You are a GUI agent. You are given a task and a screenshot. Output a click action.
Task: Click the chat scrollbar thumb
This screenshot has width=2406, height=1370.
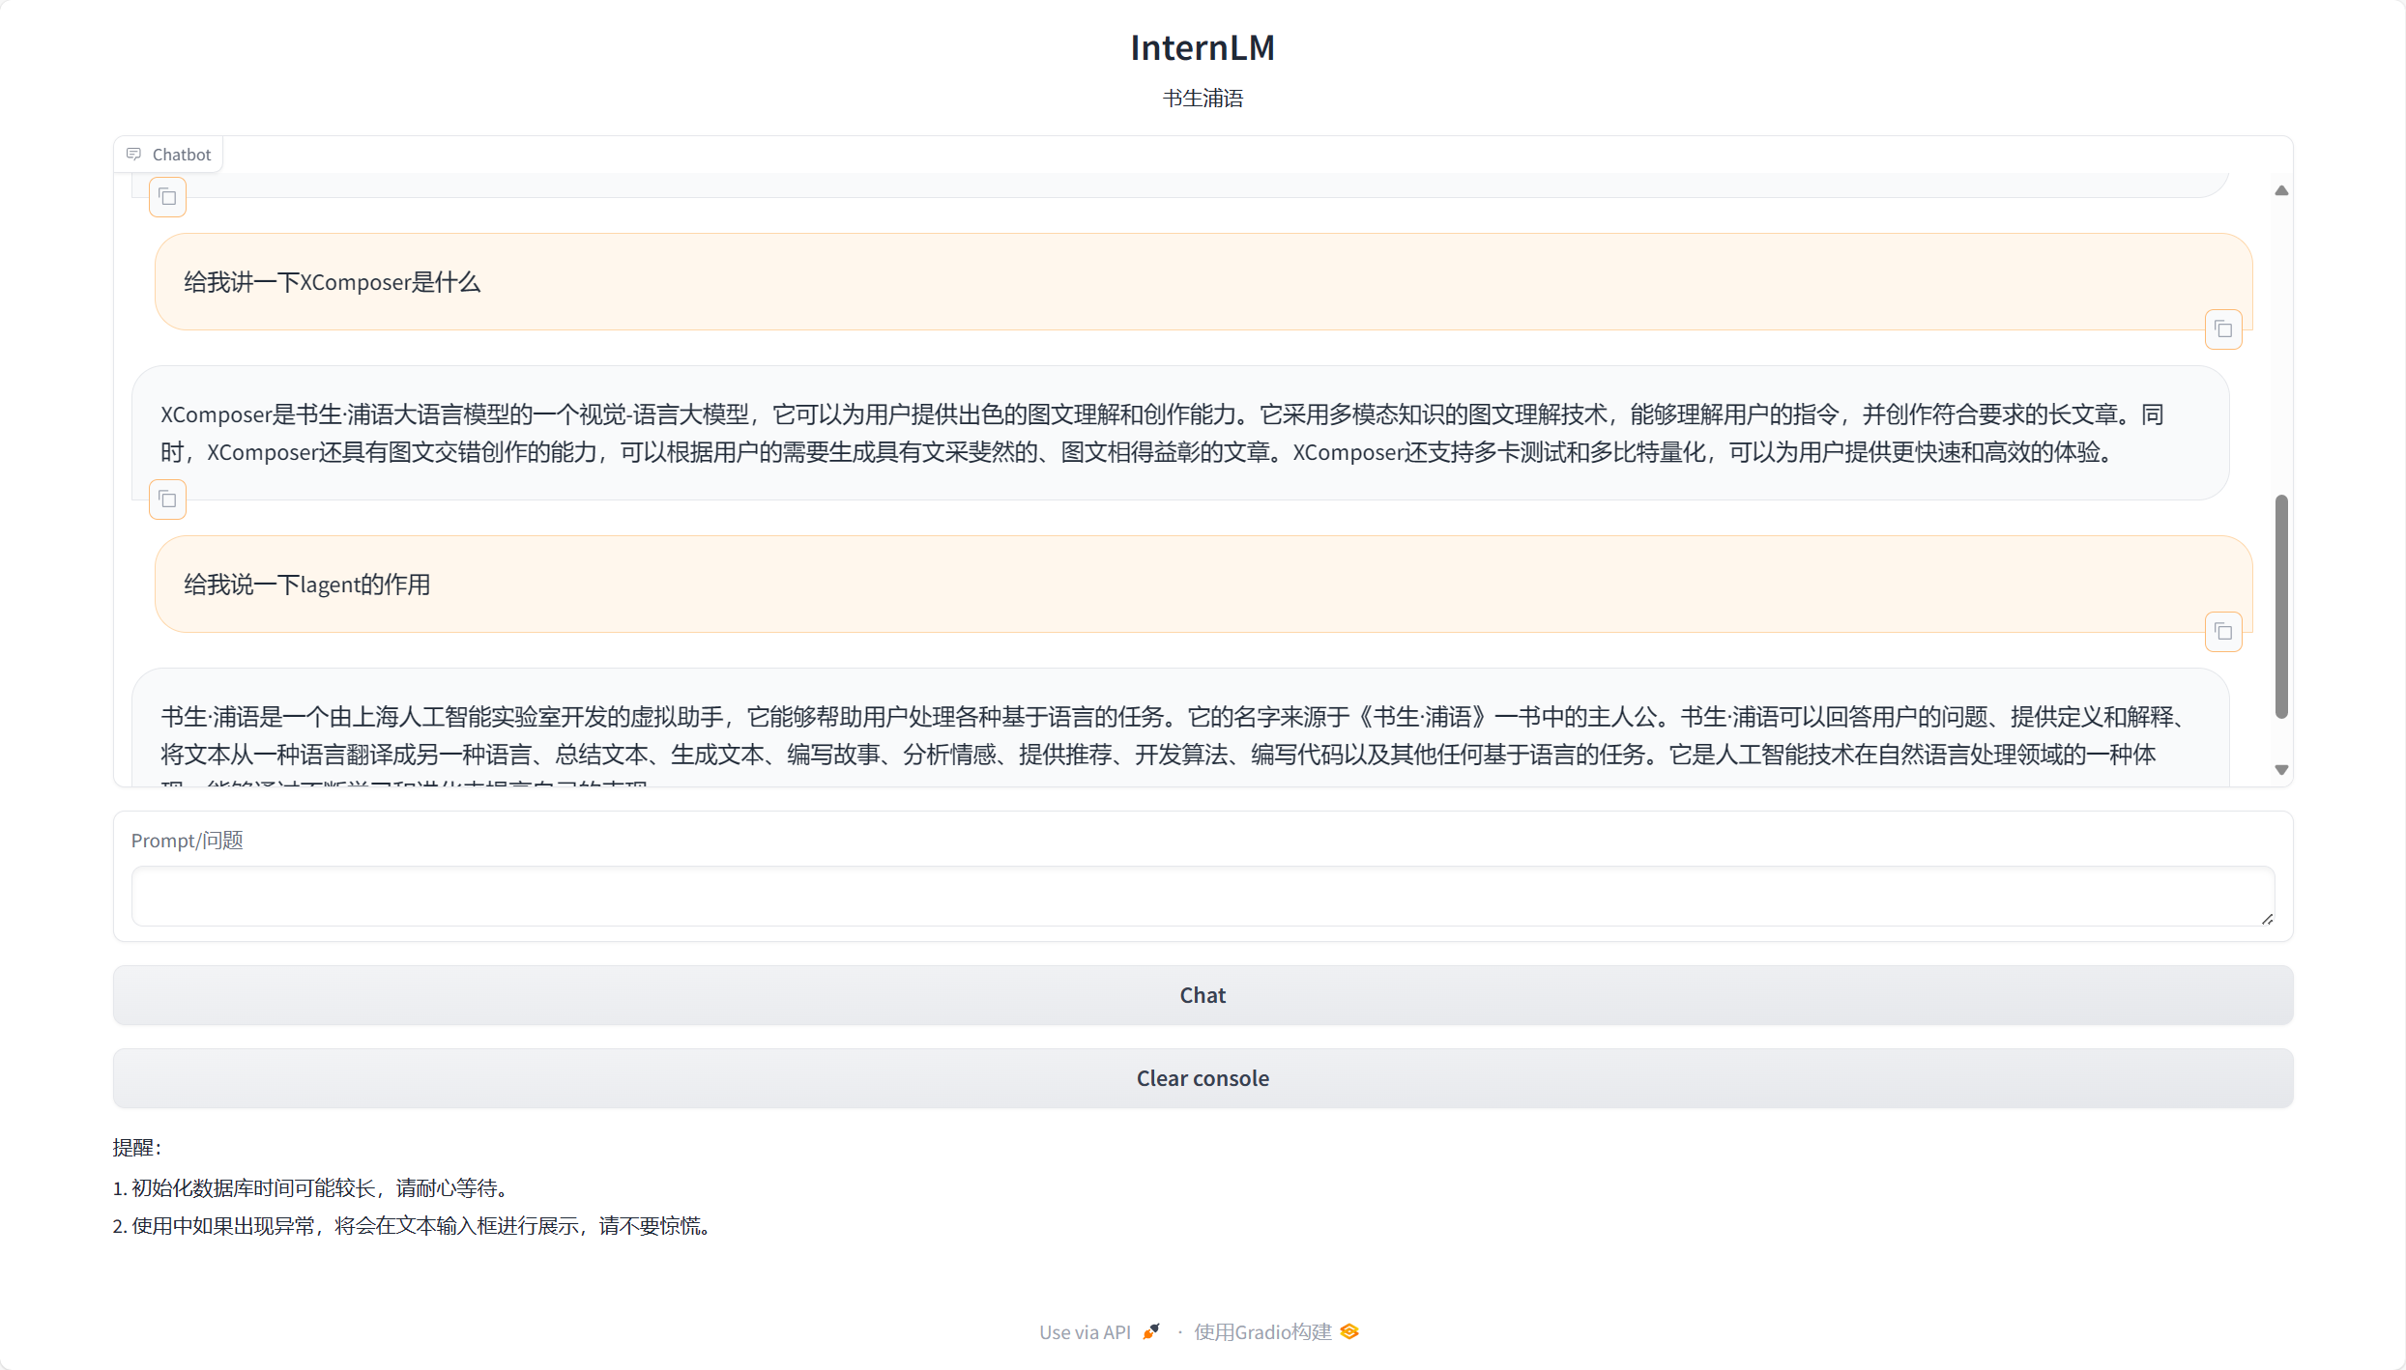click(2281, 606)
